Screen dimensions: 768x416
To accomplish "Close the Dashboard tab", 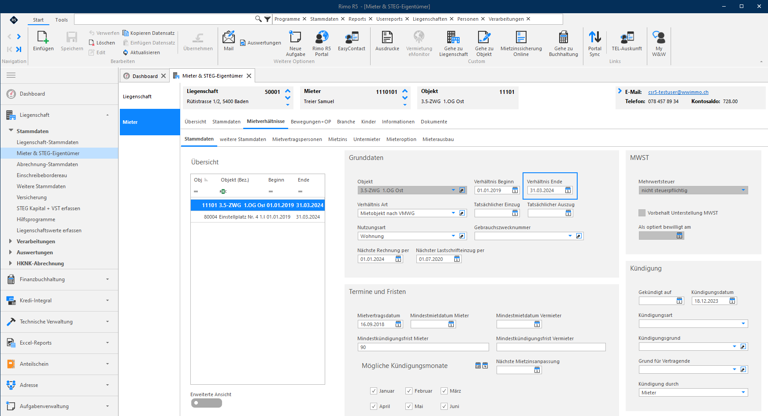I will click(x=163, y=76).
